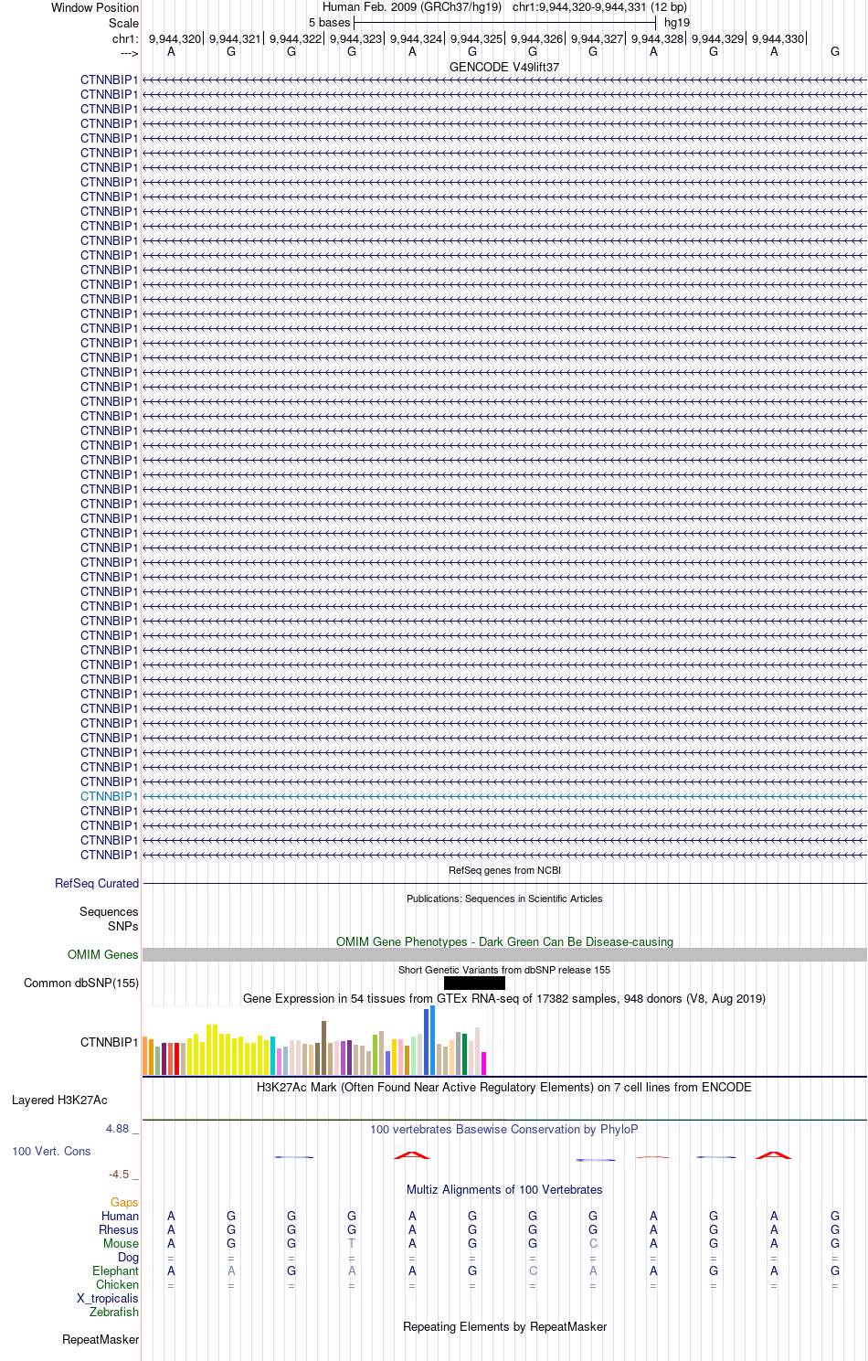
Task: Click the dark green bar in GTEx chart
Action: point(464,1054)
